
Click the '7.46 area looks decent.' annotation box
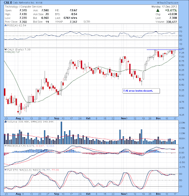click(x=141, y=91)
